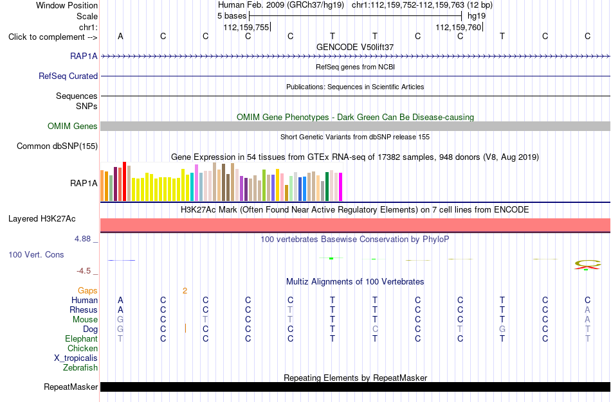Image resolution: width=611 pixels, height=402 pixels.
Task: Click the 'A' base in the chr1 sequence row
Action: click(x=120, y=36)
